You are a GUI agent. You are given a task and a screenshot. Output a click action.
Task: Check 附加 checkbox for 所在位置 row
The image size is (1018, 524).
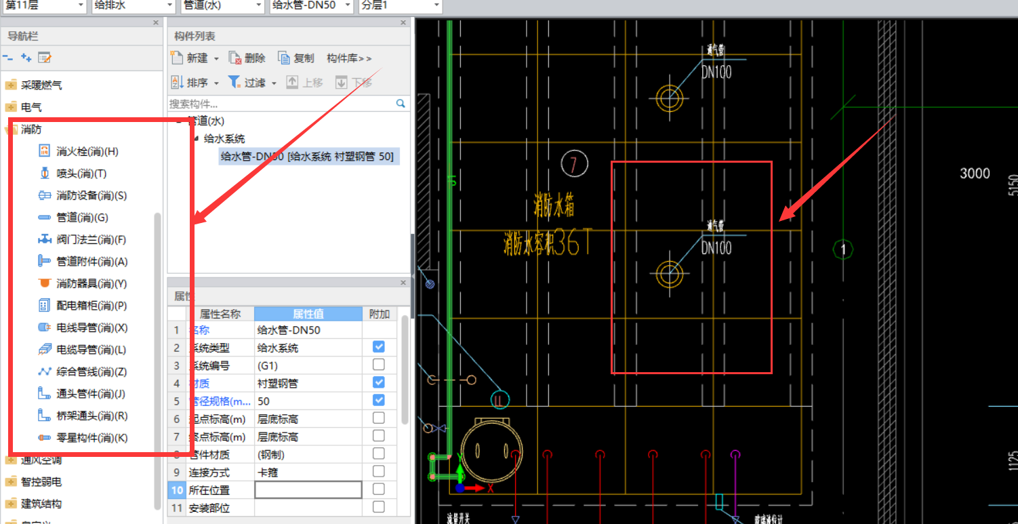click(x=379, y=489)
